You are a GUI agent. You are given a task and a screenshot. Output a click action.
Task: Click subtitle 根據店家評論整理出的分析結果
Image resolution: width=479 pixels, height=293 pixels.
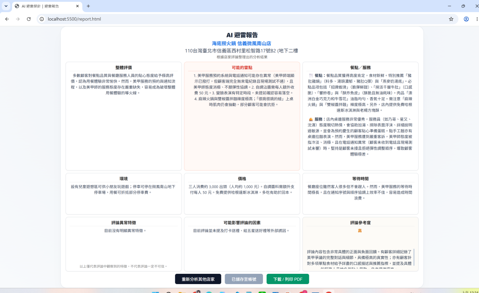(x=242, y=57)
